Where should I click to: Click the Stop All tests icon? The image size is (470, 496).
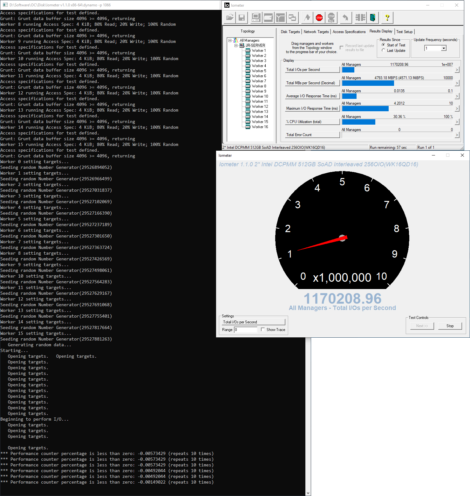[331, 18]
